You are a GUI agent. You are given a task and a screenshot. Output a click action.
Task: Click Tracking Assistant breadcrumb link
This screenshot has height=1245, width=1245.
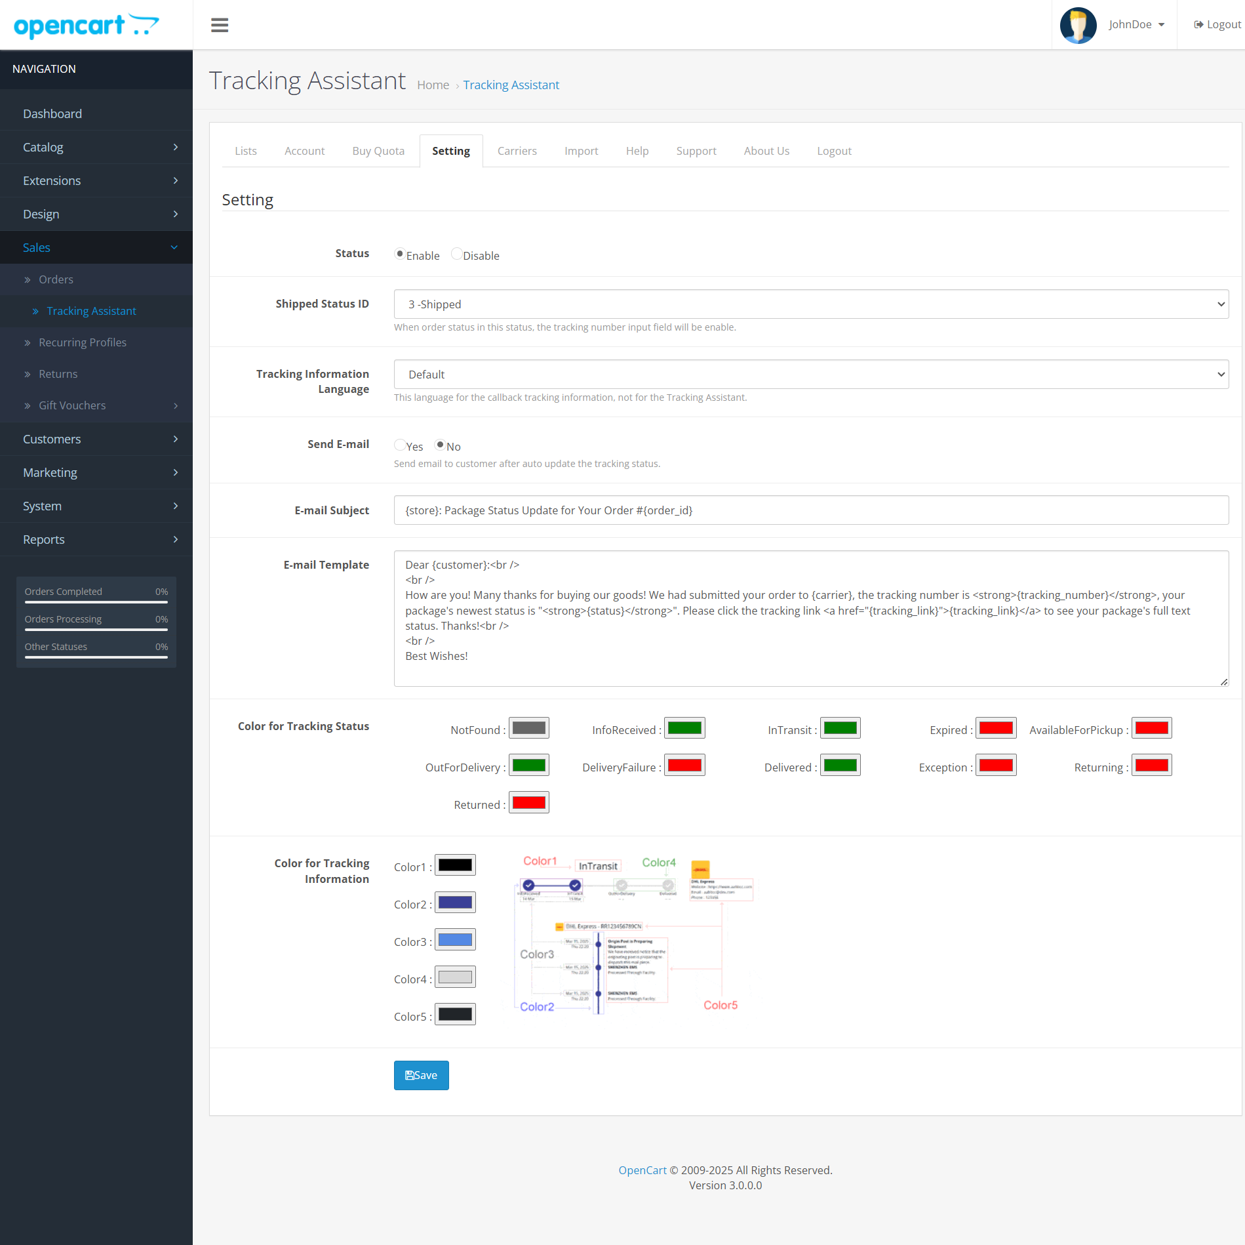(511, 85)
